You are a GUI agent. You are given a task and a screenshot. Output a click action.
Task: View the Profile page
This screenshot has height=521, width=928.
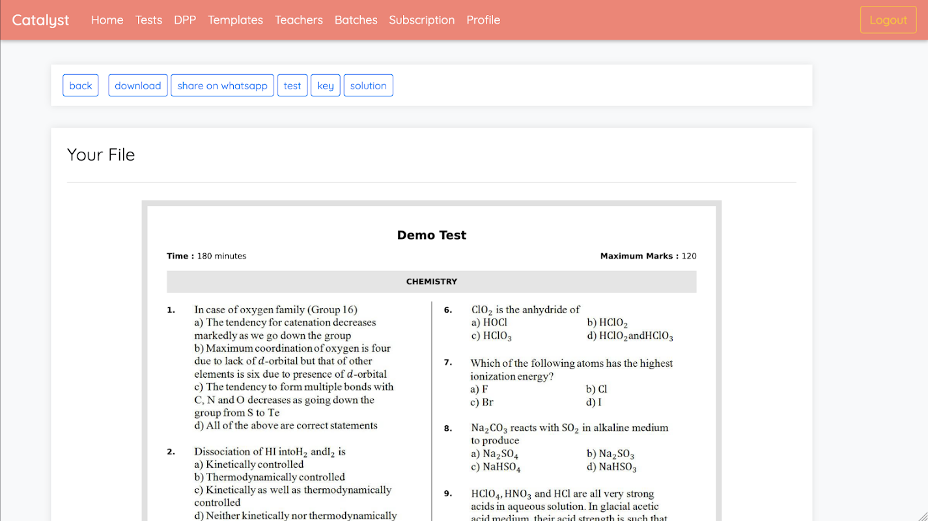[483, 20]
